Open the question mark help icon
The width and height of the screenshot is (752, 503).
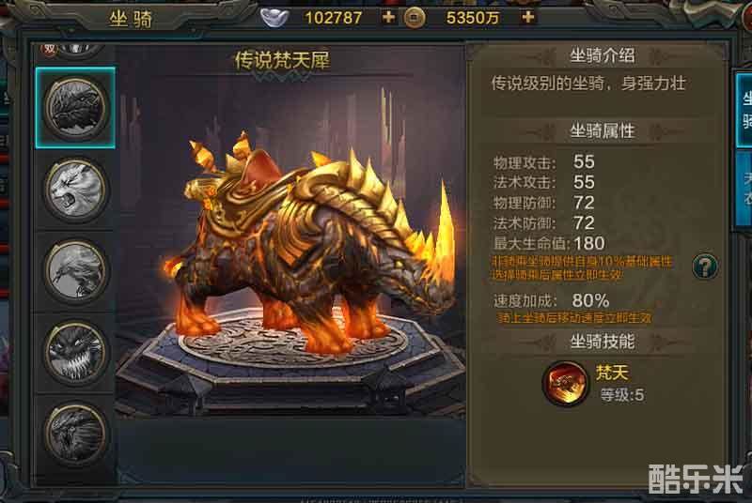[704, 267]
